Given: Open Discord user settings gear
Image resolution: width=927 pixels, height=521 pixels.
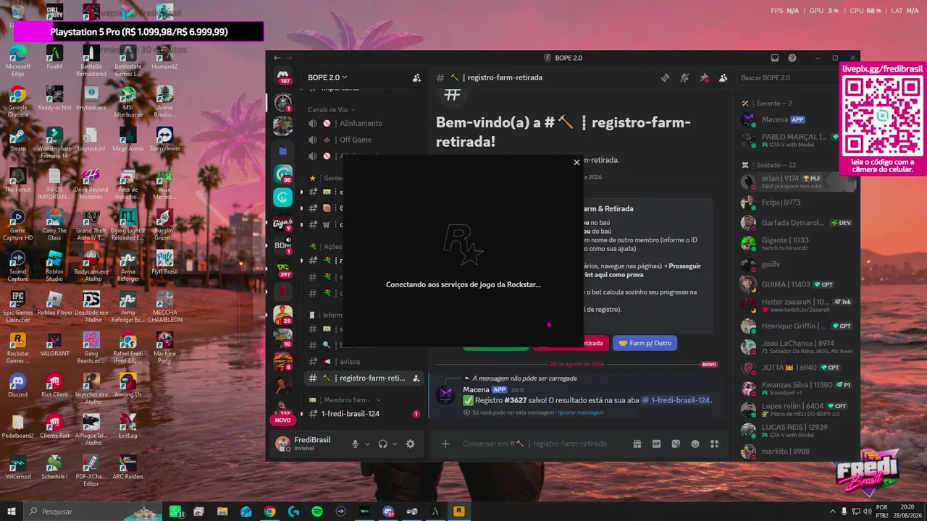Looking at the screenshot, I should click(x=411, y=444).
